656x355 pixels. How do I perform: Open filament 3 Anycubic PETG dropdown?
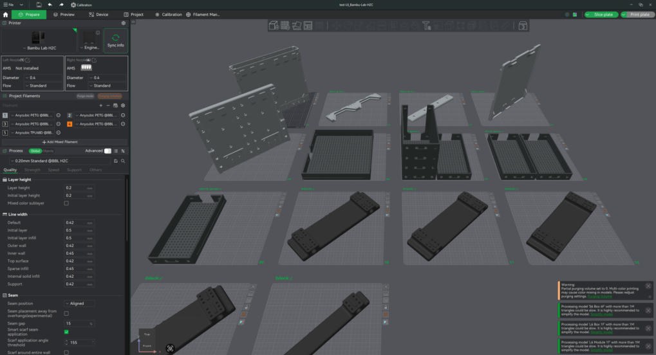point(32,123)
